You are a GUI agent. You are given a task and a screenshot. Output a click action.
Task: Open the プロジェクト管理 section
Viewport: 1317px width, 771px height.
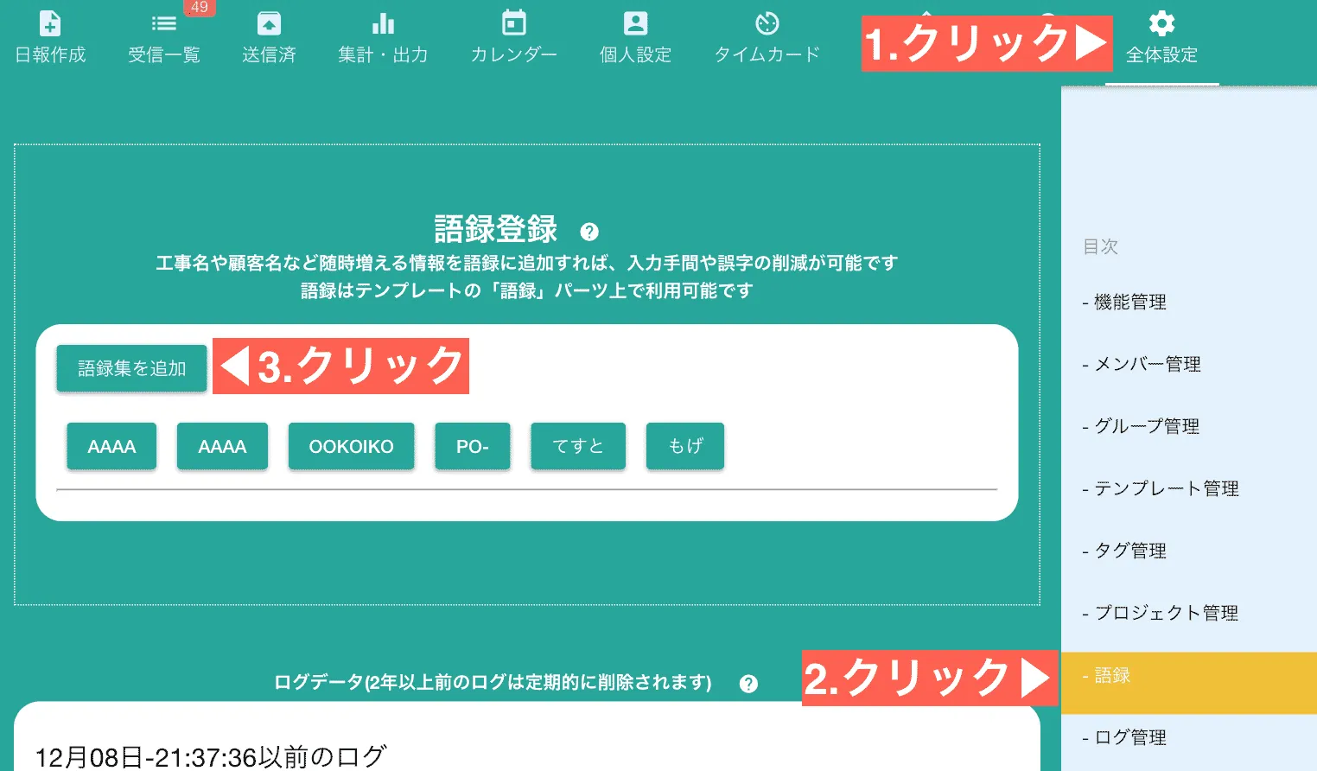click(x=1167, y=612)
